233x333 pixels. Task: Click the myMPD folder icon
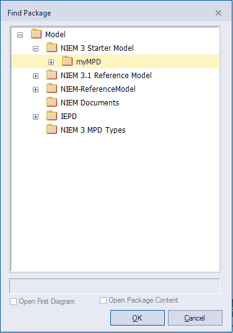click(68, 61)
